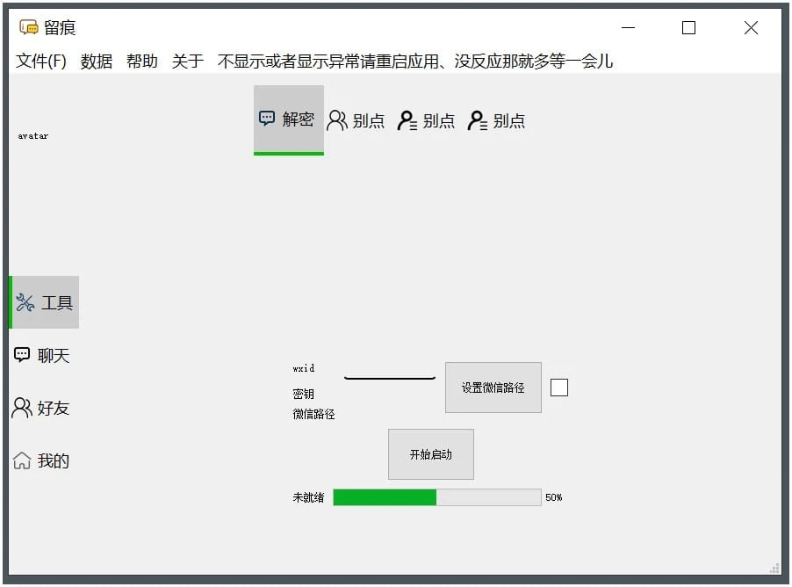
Task: Click the two-person icon on first 别点 tab
Action: (x=337, y=120)
